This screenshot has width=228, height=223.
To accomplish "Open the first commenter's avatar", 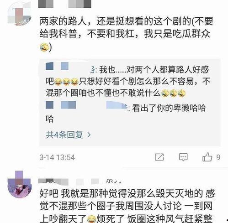I will [x=19, y=14].
